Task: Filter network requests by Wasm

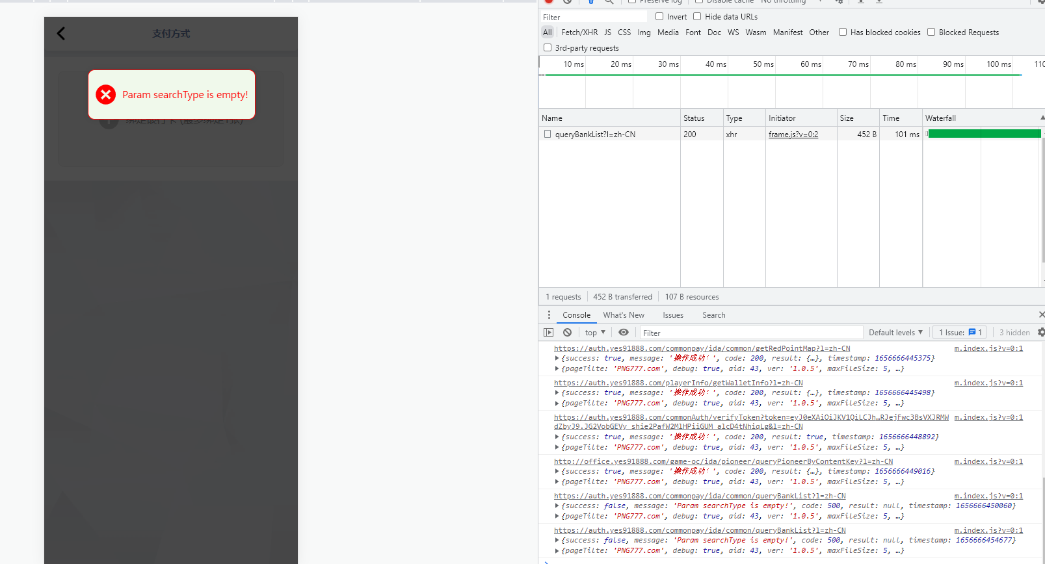Action: [x=756, y=32]
